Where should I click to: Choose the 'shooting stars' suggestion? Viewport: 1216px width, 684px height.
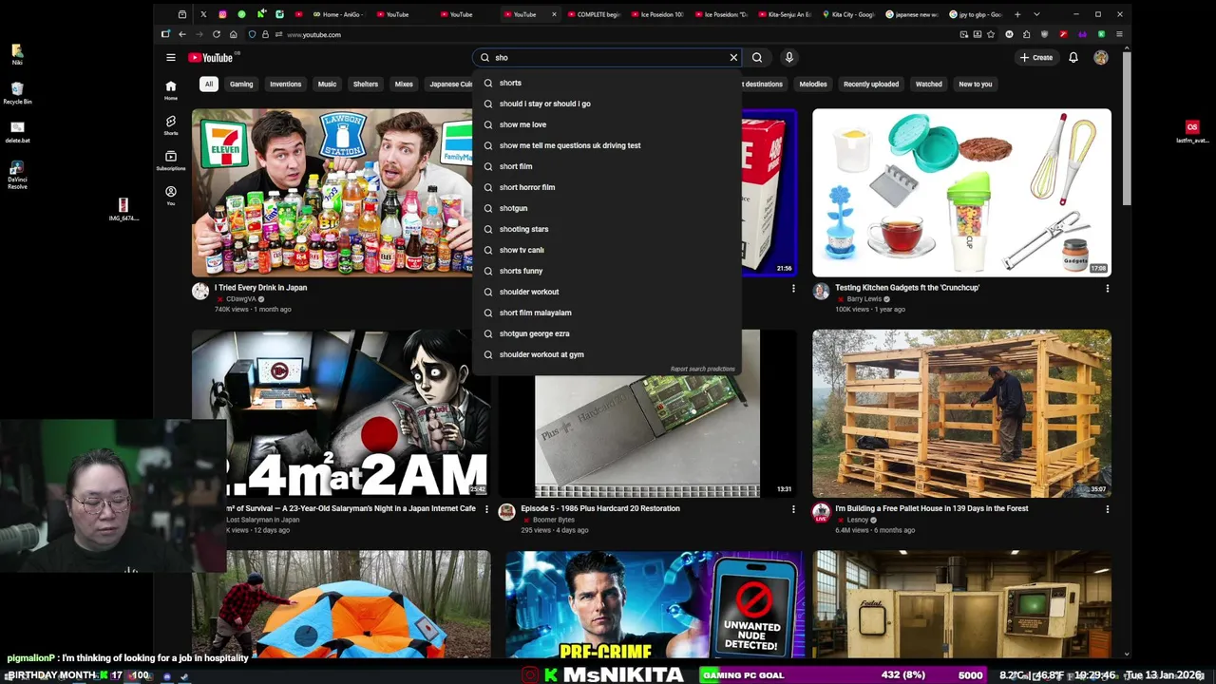tap(607, 229)
